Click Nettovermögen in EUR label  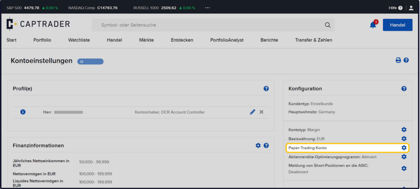(34, 174)
